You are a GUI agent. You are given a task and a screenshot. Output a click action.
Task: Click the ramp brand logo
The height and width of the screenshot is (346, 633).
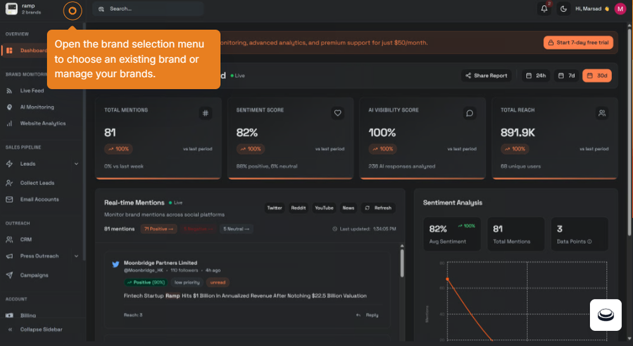(x=11, y=9)
